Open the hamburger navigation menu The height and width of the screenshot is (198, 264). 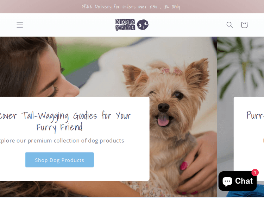click(20, 25)
